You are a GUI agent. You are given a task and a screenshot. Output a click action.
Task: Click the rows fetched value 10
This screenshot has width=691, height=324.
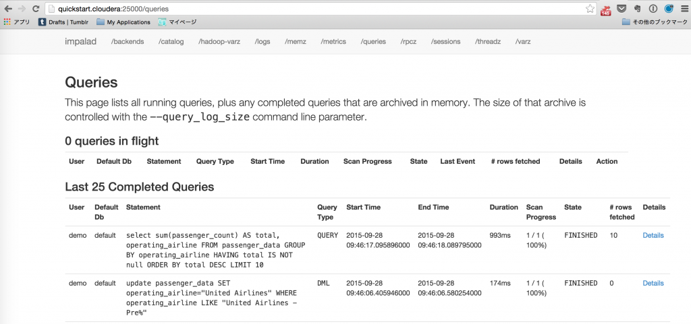click(x=613, y=235)
